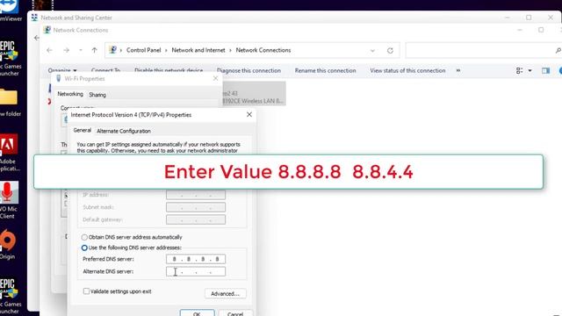Click the IP address field
Viewport: 562px width, 316px height.
coord(196,195)
